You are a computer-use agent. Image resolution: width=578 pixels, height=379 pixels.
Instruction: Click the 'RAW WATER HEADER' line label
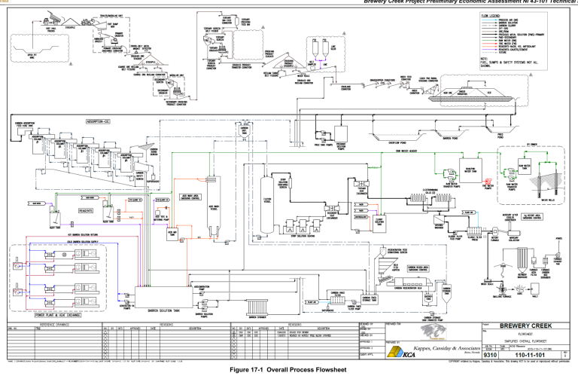pos(406,151)
